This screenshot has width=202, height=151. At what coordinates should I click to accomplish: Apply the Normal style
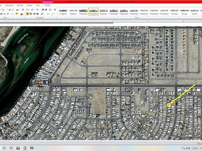[174, 12]
